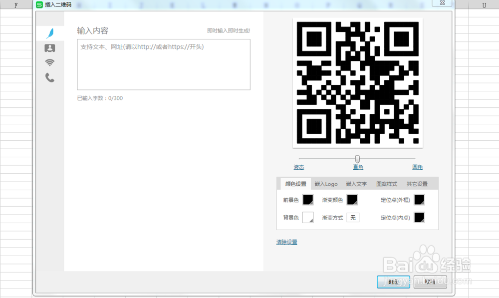Expand the 渐变方式 dropdown showing 无
The width and height of the screenshot is (499, 298).
[x=353, y=218]
